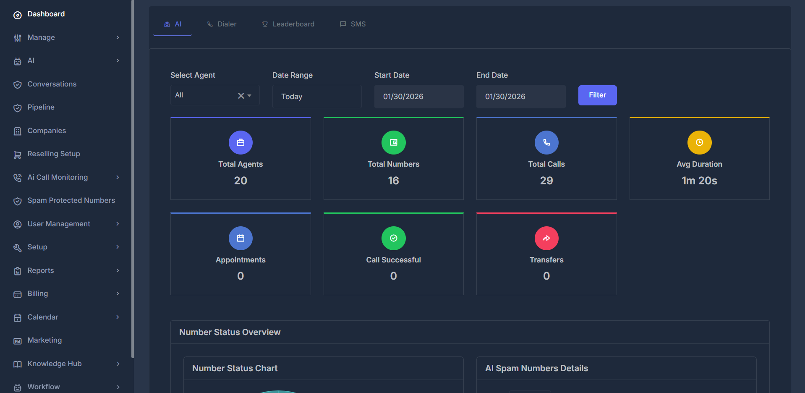Open Conversations from the sidebar
The image size is (805, 393).
click(52, 84)
